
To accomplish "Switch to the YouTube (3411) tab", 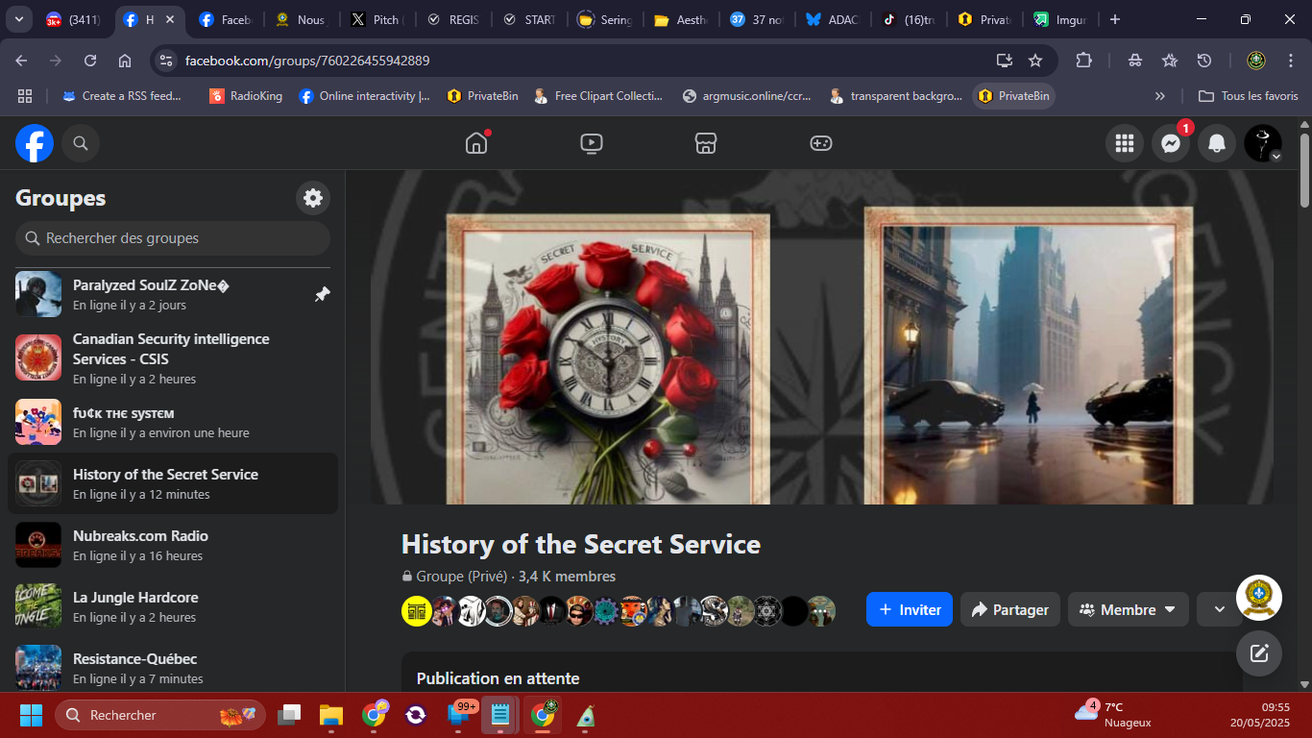I will [75, 19].
